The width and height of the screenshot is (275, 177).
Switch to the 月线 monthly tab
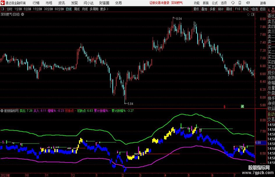coord(85,9)
